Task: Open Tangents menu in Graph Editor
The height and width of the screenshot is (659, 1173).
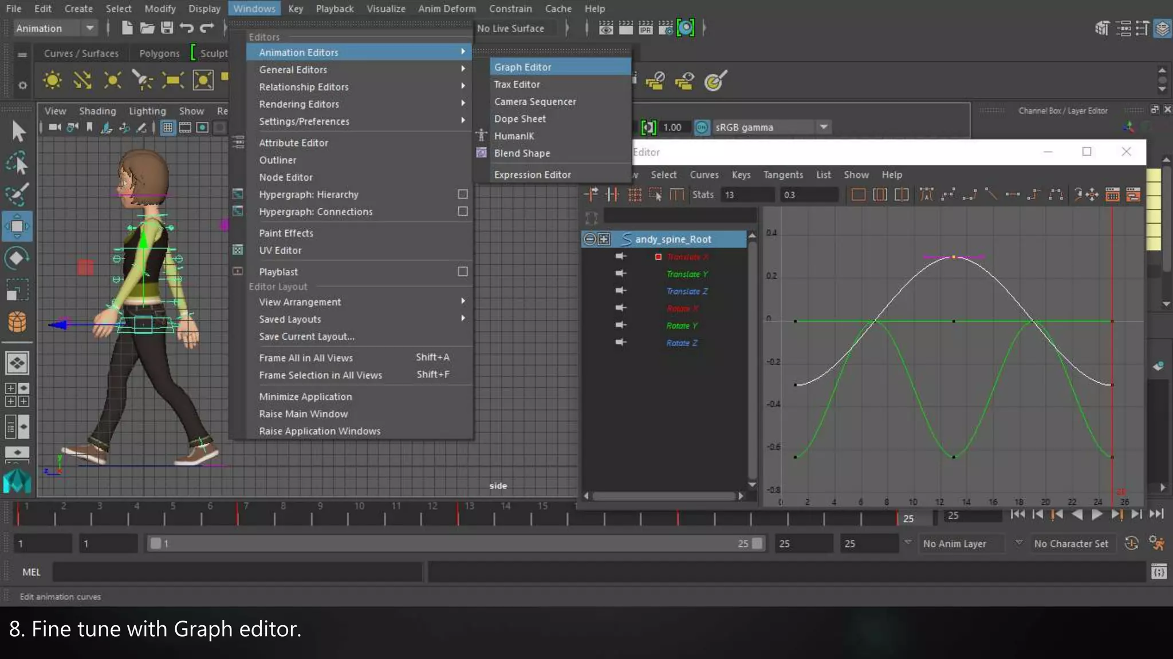Action: click(782, 175)
